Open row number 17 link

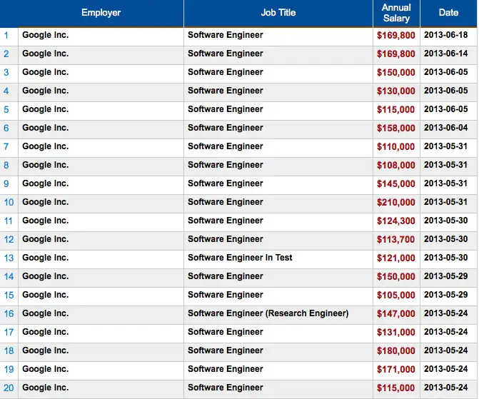point(9,332)
